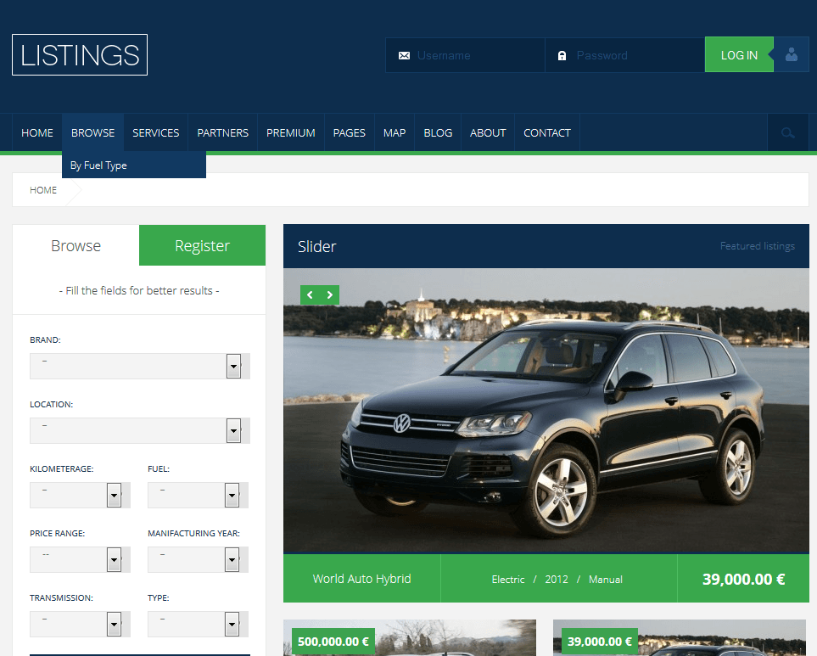Open search with the magnifier icon
The height and width of the screenshot is (656, 817).
tap(788, 133)
